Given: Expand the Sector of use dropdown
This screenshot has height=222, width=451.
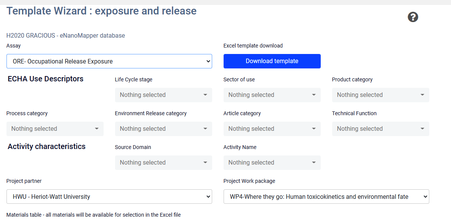Looking at the screenshot, I should pyautogui.click(x=272, y=95).
